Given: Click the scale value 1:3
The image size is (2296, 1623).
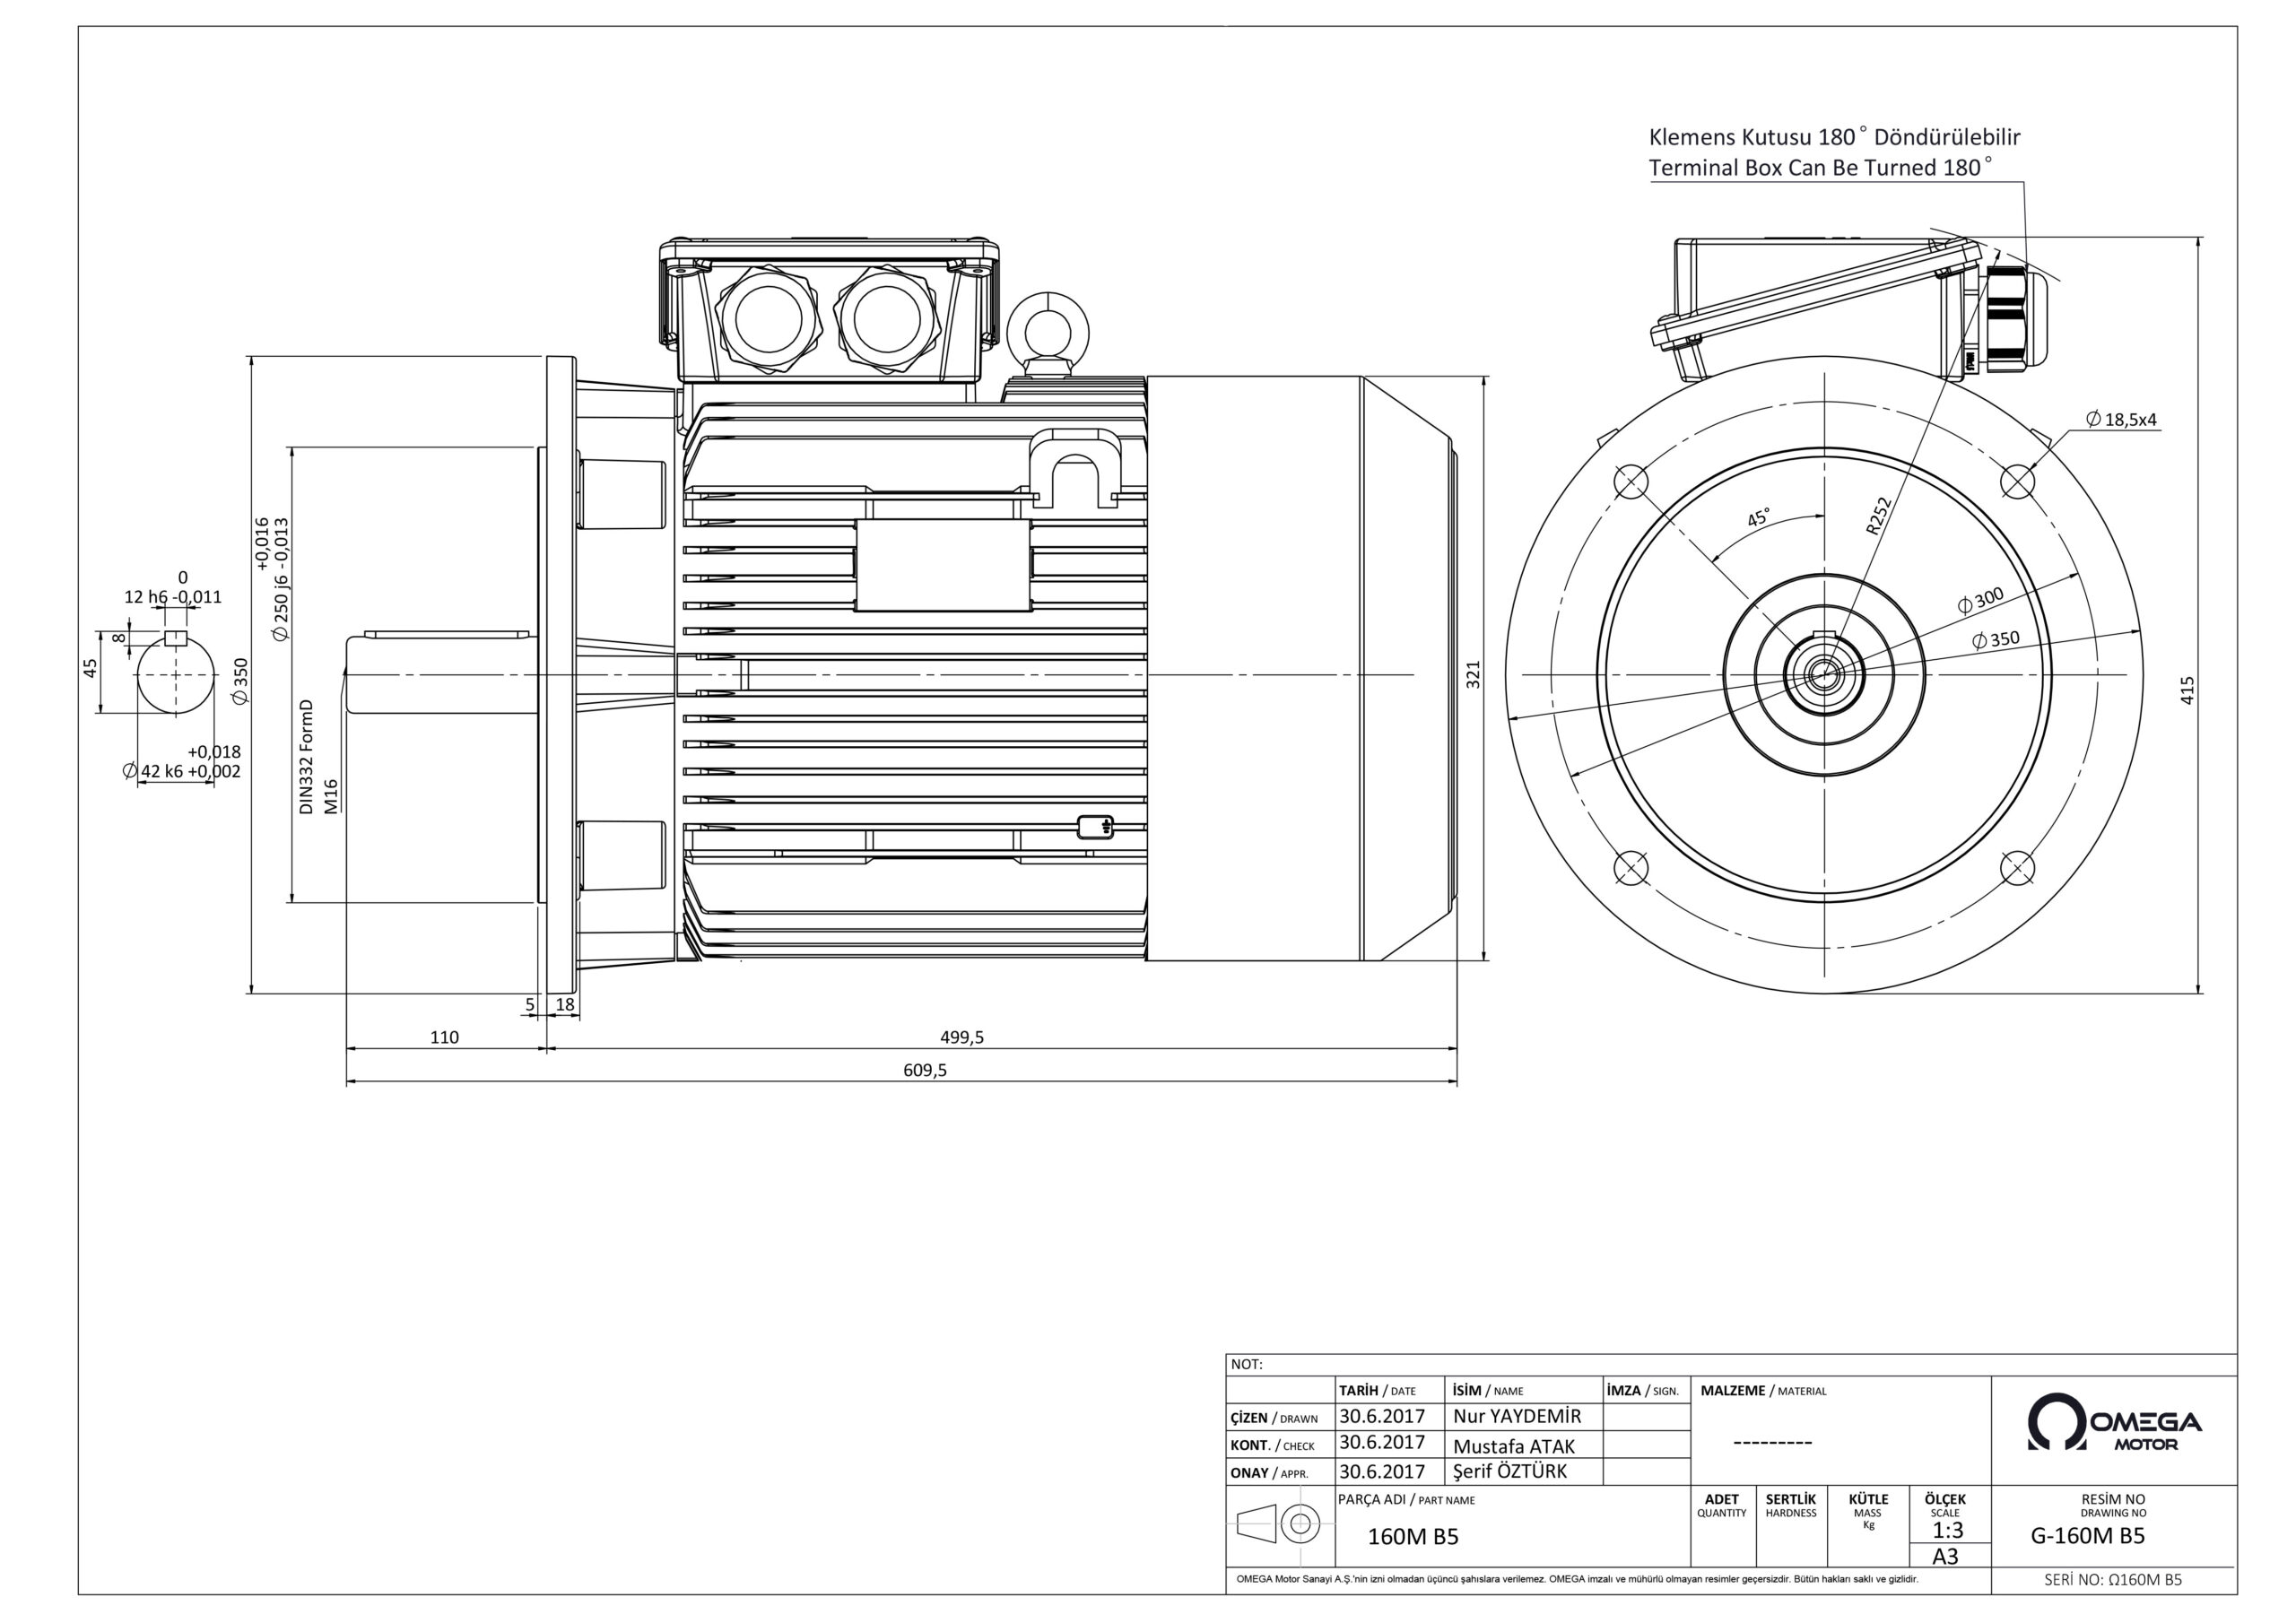Looking at the screenshot, I should [x=1947, y=1530].
